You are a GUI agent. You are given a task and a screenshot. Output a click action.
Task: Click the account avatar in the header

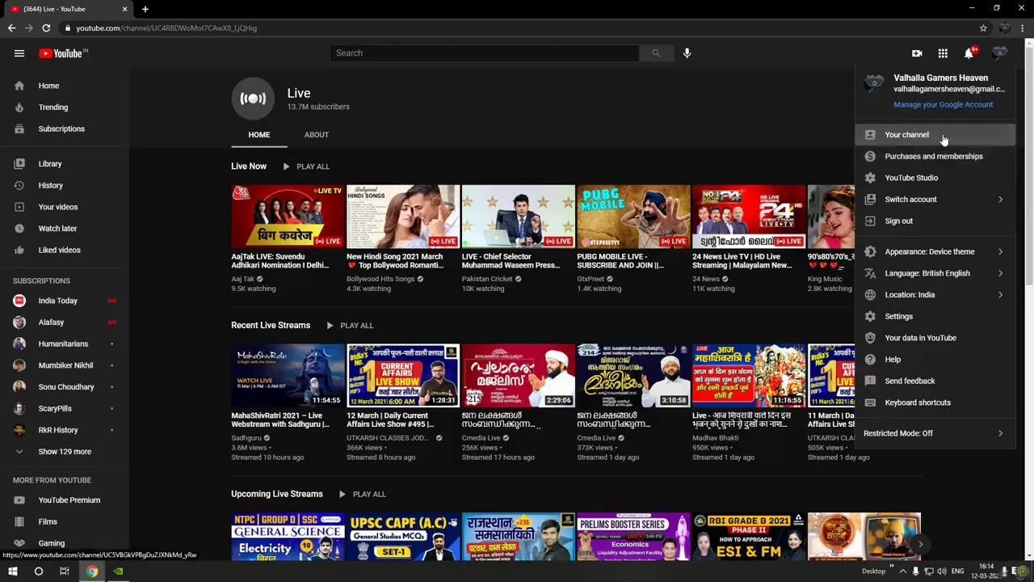[1000, 53]
